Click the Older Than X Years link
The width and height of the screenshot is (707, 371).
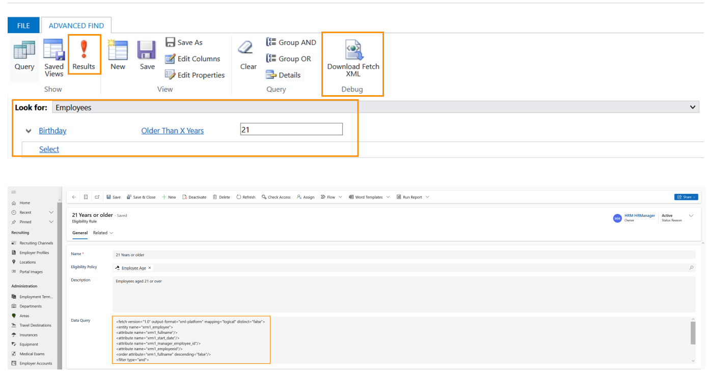pos(172,131)
